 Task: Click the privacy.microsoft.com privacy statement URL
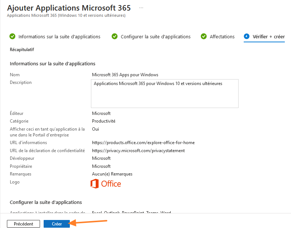click(138, 151)
